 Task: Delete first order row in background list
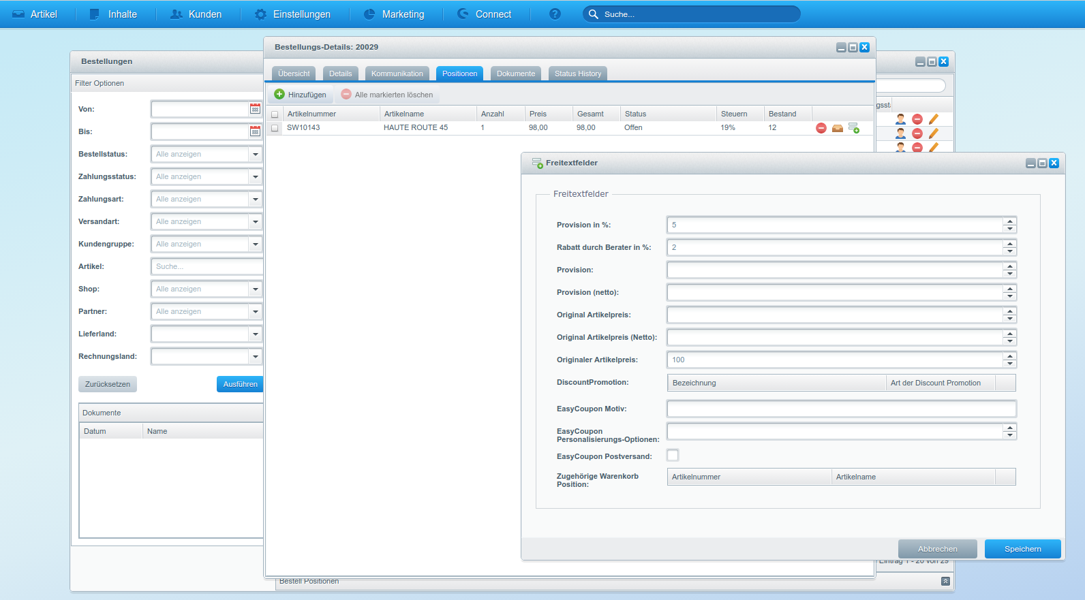(x=917, y=119)
